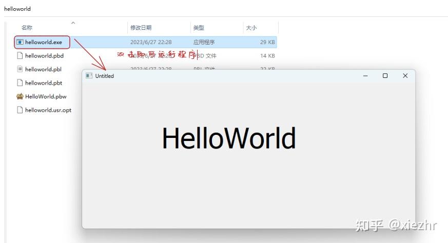The height and width of the screenshot is (243, 448).
Task: Select the helloworld.pbd file name
Action: click(x=44, y=56)
